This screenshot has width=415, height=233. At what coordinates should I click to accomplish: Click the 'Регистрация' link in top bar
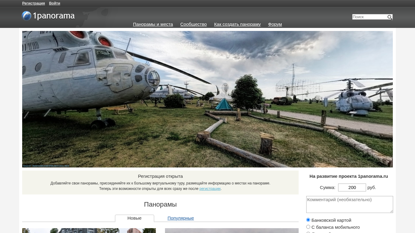coord(33,3)
